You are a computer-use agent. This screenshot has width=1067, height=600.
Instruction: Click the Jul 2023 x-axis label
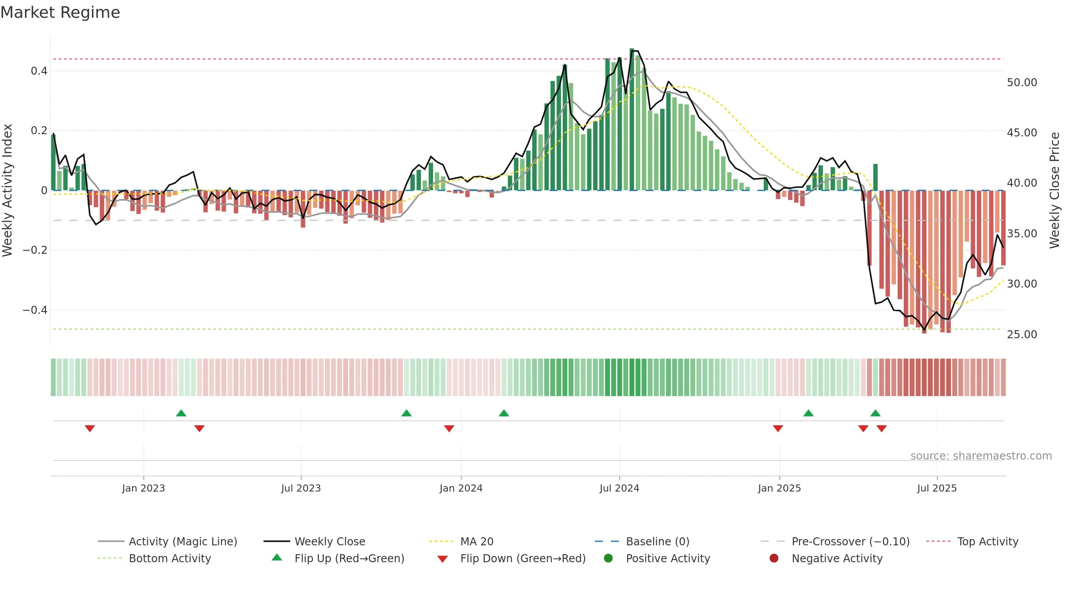point(301,488)
